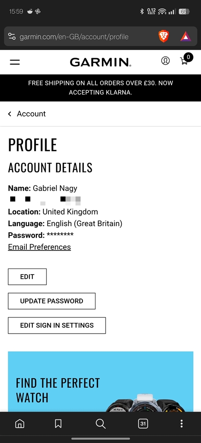
Task: Open the account profile icon
Action: (x=166, y=61)
